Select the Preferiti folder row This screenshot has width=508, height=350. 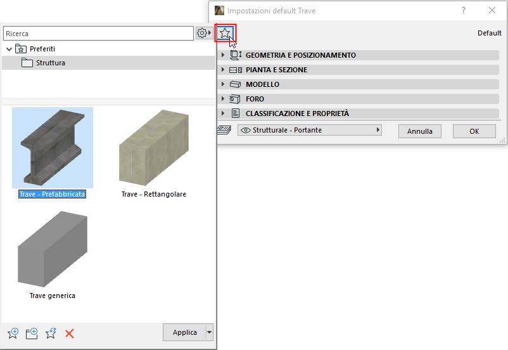(x=108, y=49)
